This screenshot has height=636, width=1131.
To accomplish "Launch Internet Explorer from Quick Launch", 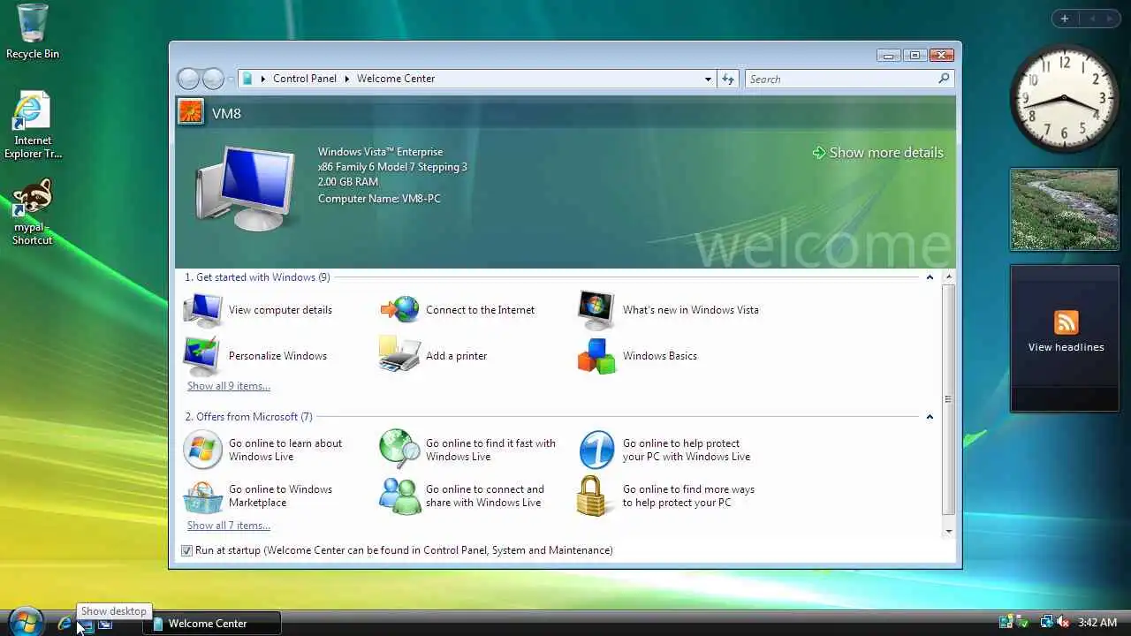I will tap(64, 624).
